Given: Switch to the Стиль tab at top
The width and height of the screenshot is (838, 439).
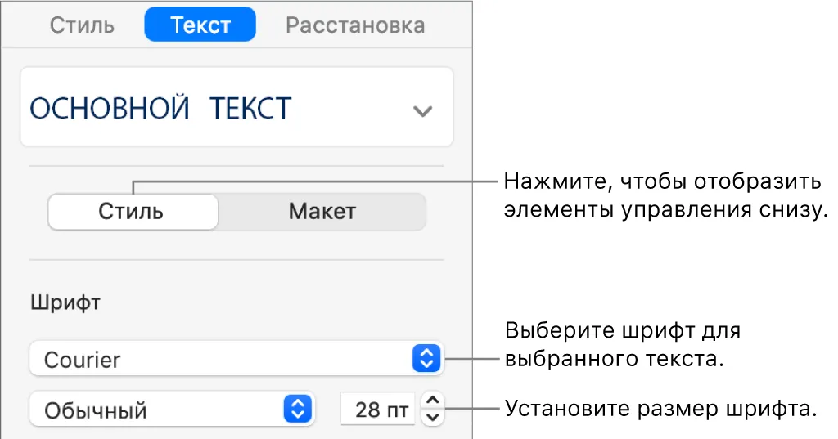Looking at the screenshot, I should (82, 25).
